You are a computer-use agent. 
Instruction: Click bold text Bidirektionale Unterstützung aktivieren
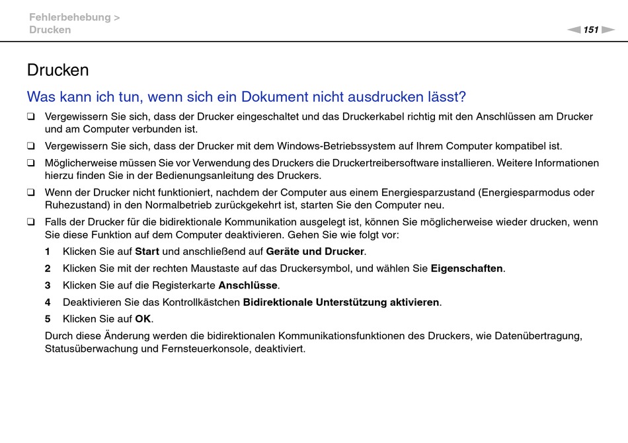(341, 302)
